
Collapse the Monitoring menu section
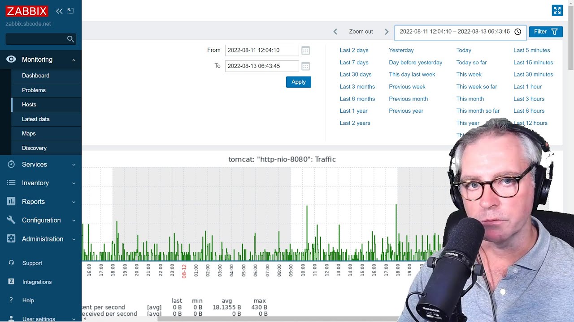coord(74,60)
